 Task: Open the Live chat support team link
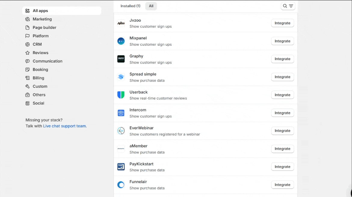point(64,126)
